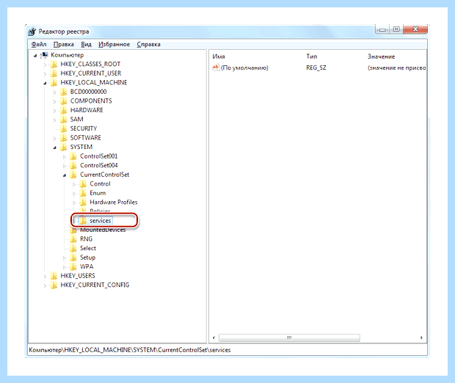The width and height of the screenshot is (455, 383).
Task: Select the Hardware Profiles key label
Action: coord(114,203)
